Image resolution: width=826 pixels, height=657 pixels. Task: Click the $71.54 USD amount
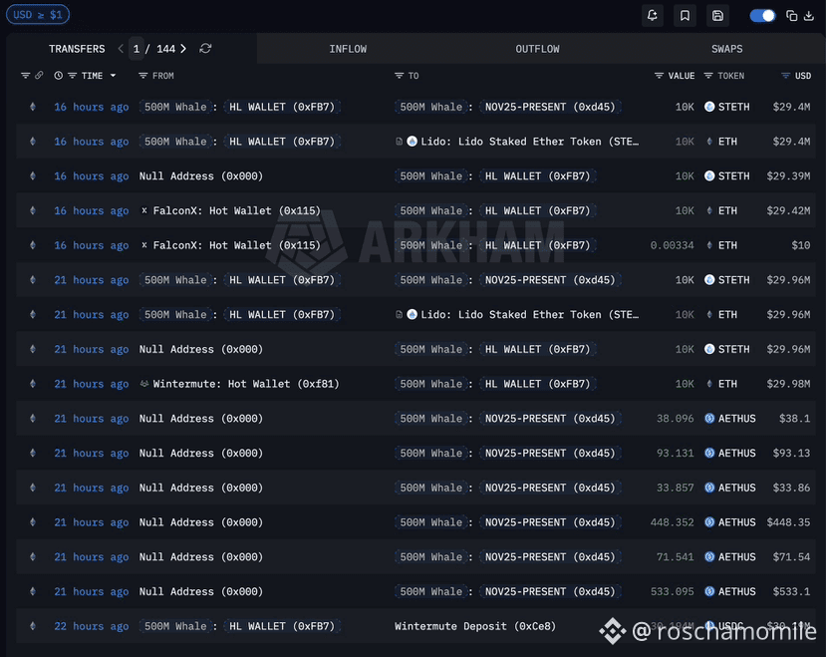click(x=791, y=557)
